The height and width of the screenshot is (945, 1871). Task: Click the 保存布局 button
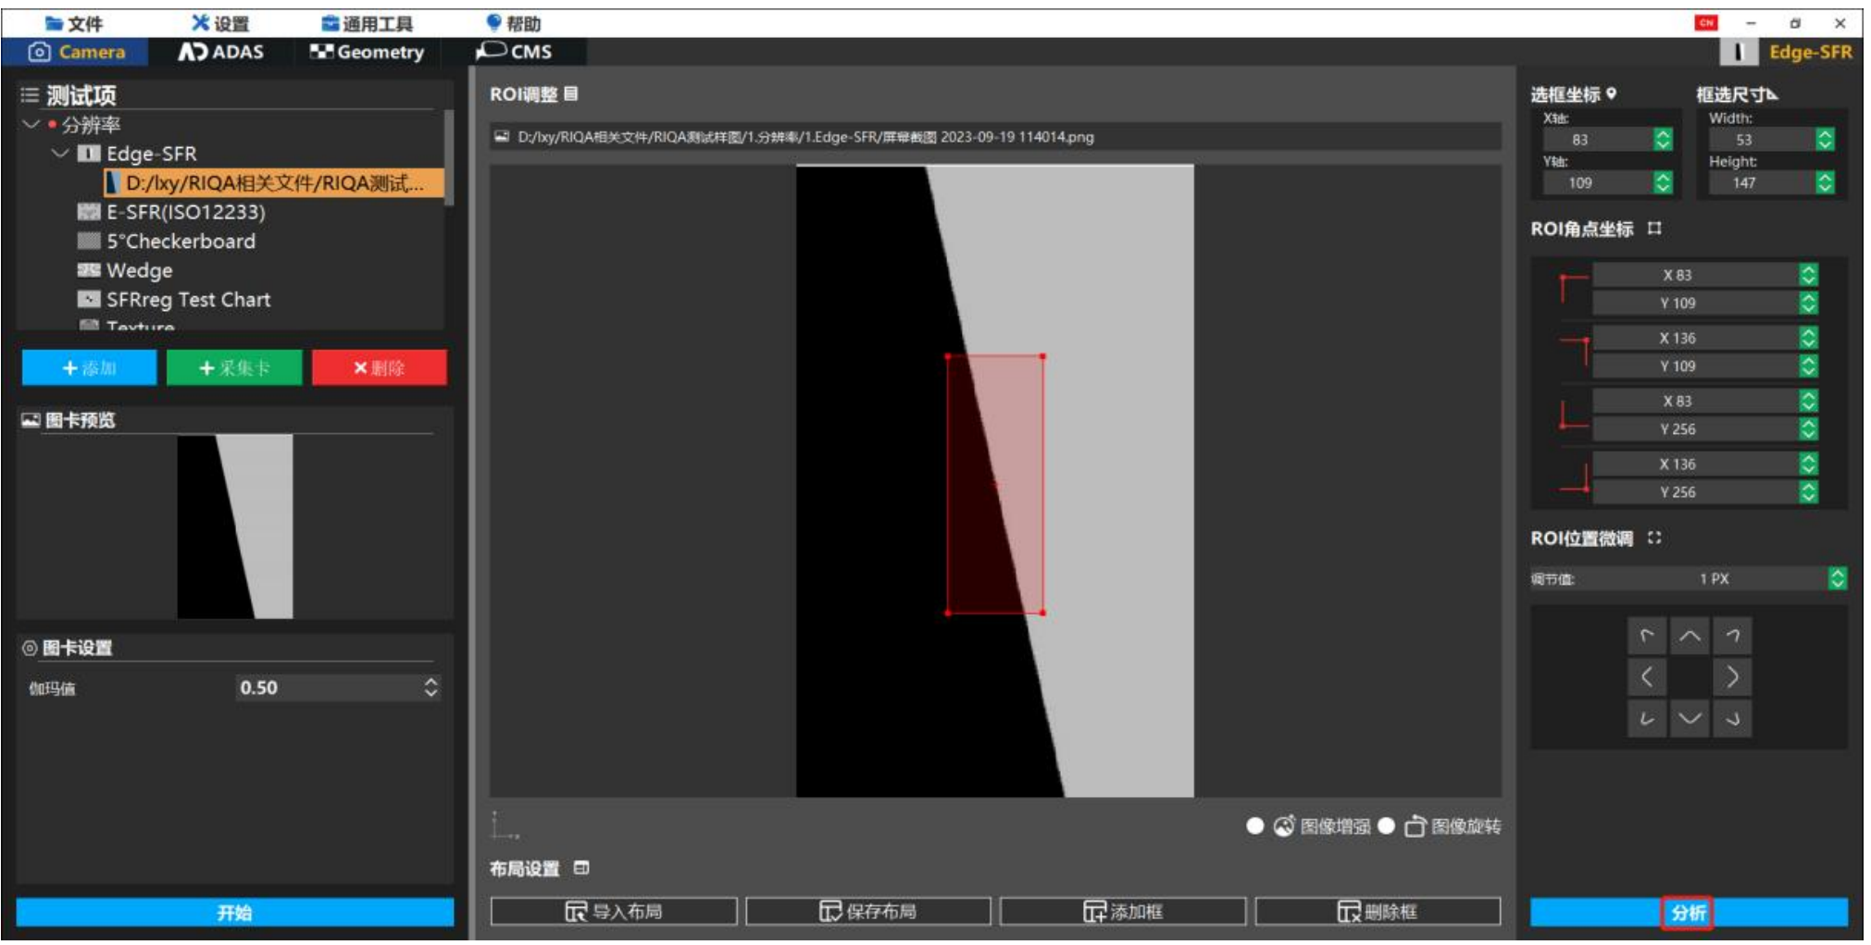867,912
